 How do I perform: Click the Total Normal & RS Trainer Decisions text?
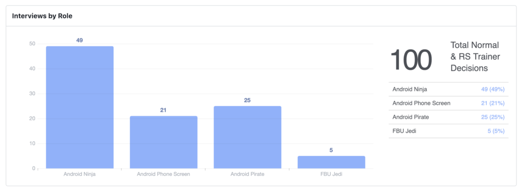(x=475, y=57)
